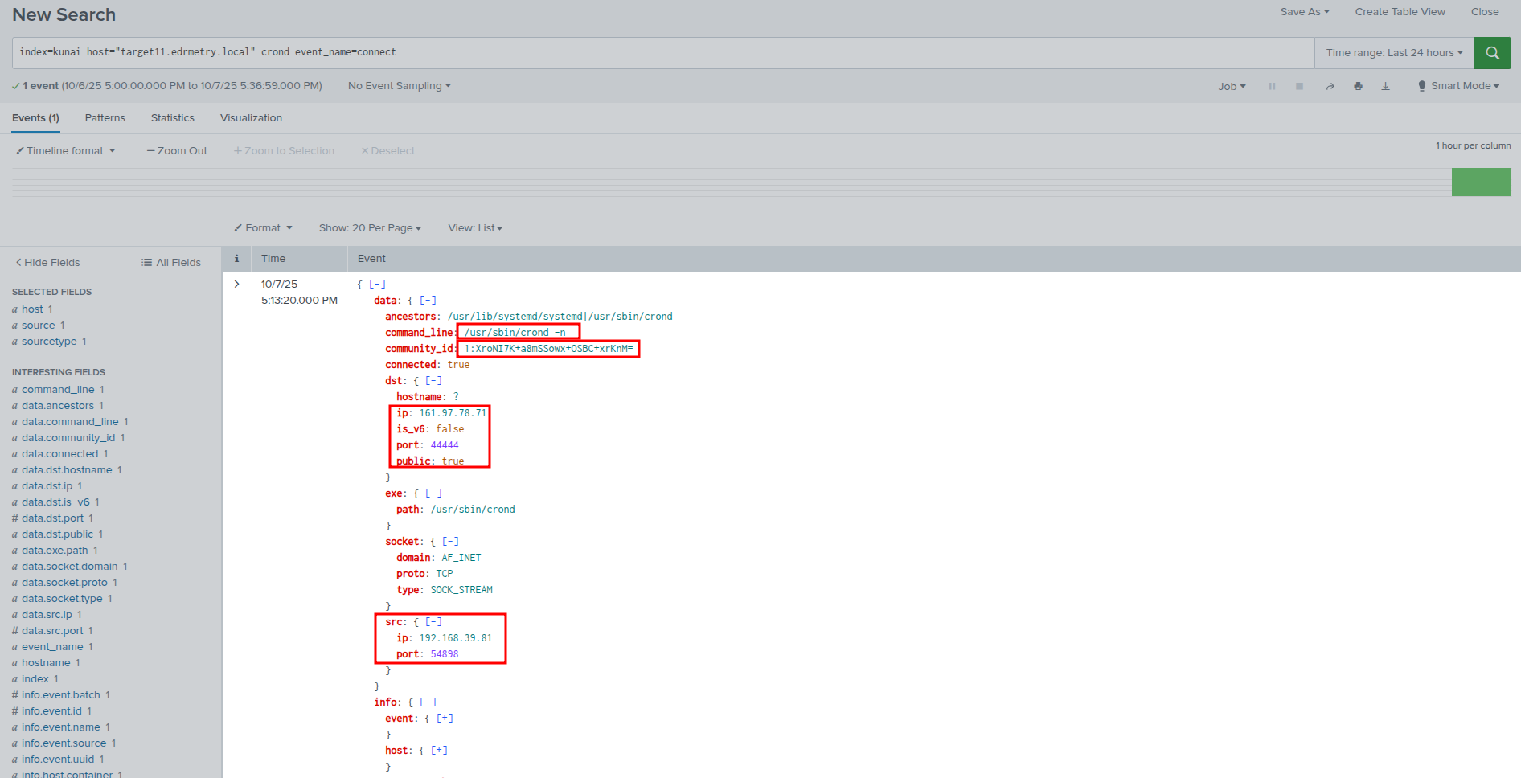Screen dimensions: 1521x778
Task: Switch to the Visualization tab
Action: [x=251, y=118]
